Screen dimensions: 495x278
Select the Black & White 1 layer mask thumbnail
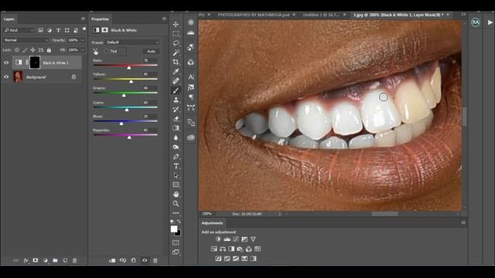click(35, 63)
